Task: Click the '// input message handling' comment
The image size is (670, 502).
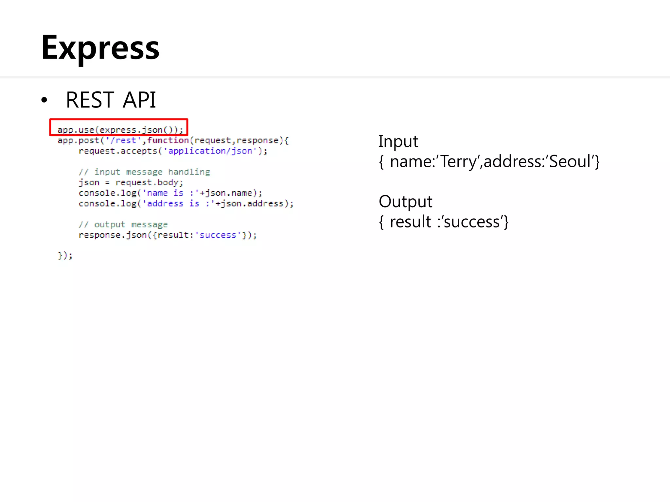Action: [x=144, y=172]
